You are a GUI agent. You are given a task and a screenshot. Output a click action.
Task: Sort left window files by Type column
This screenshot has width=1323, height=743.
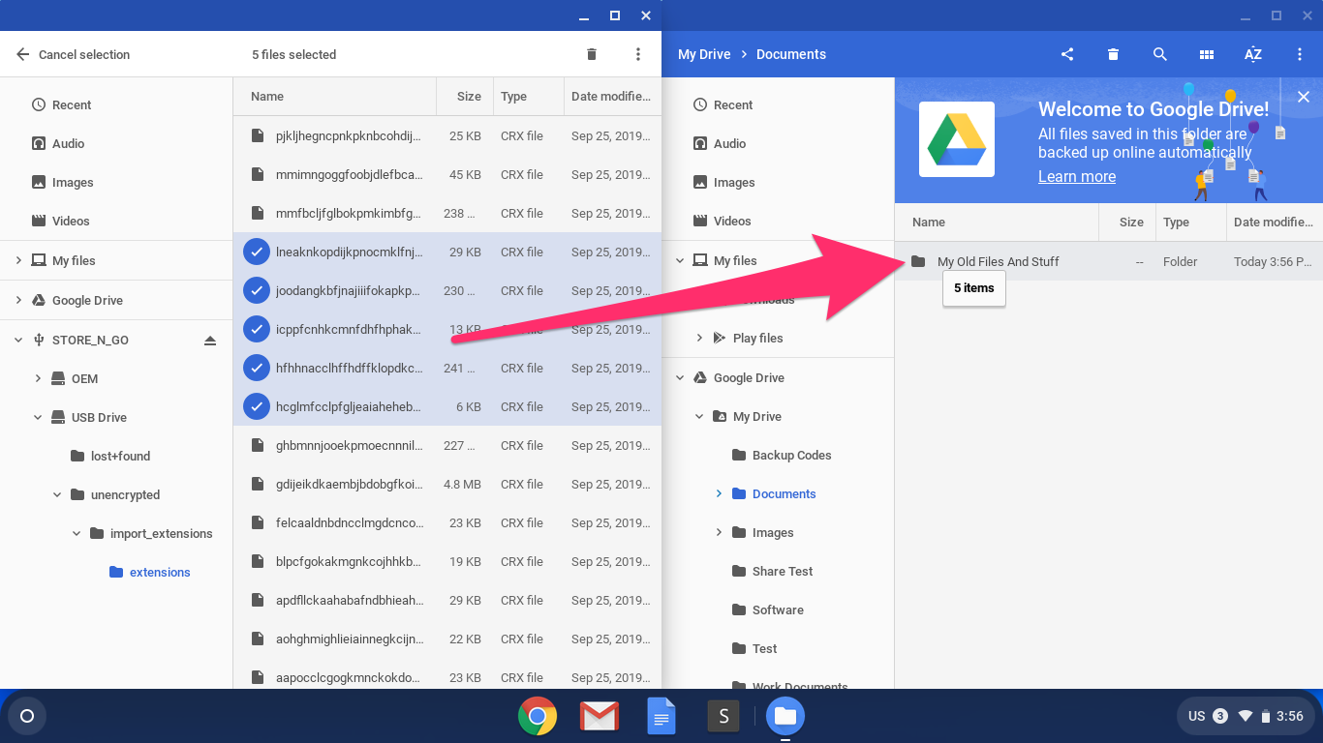tap(528, 97)
